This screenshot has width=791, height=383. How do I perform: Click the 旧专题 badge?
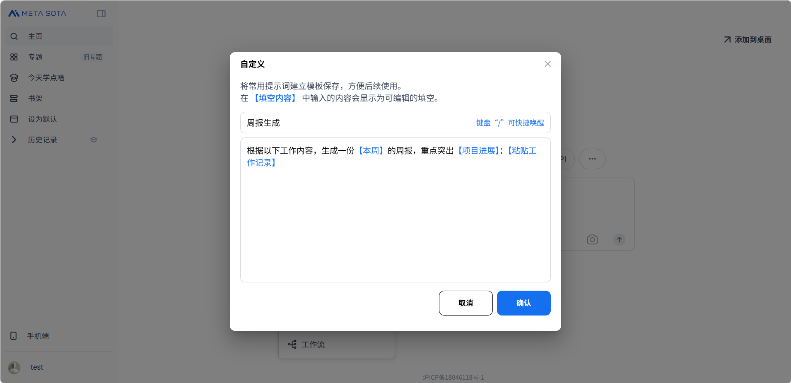pyautogui.click(x=92, y=57)
